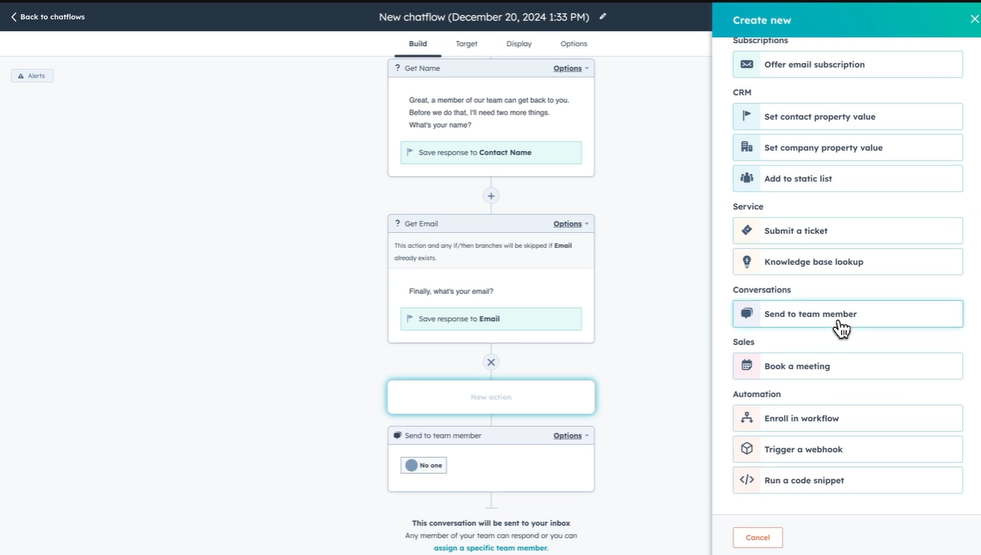
Task: Click the lightbulb icon for Knowledge base lookup
Action: (746, 262)
